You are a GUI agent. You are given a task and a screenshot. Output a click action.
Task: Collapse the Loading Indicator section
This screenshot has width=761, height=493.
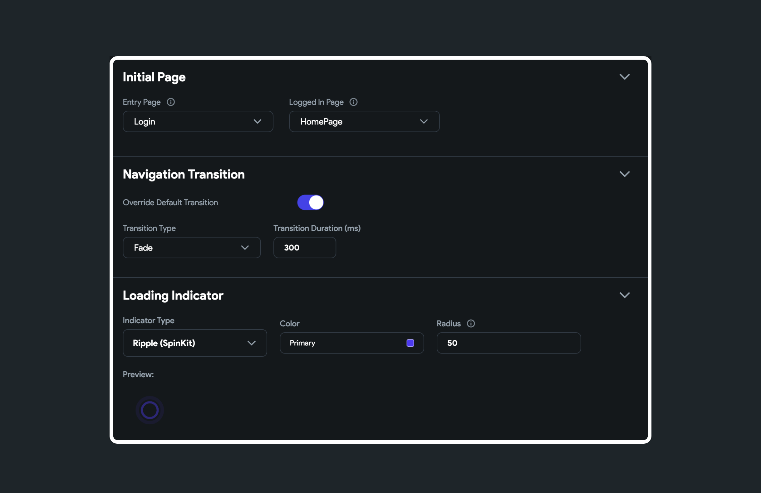click(625, 295)
